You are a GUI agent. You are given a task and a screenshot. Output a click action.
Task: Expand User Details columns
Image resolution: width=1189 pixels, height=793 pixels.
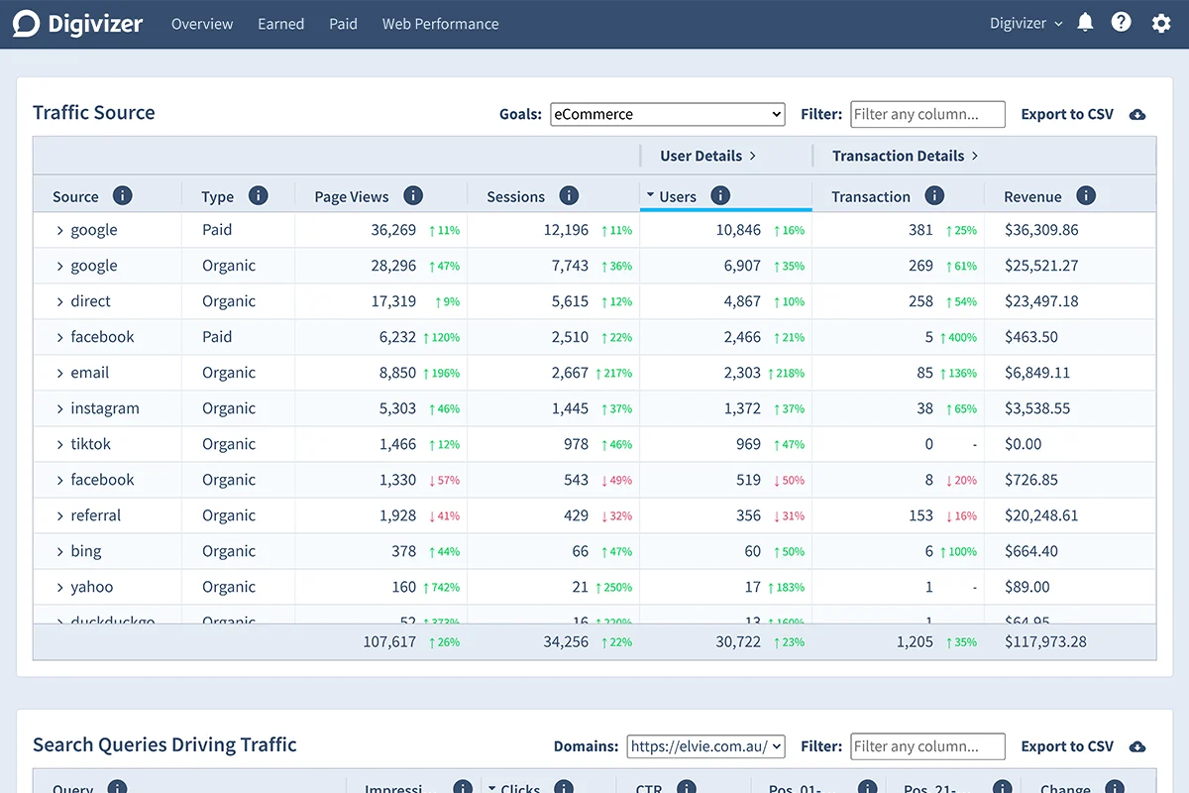pos(708,156)
